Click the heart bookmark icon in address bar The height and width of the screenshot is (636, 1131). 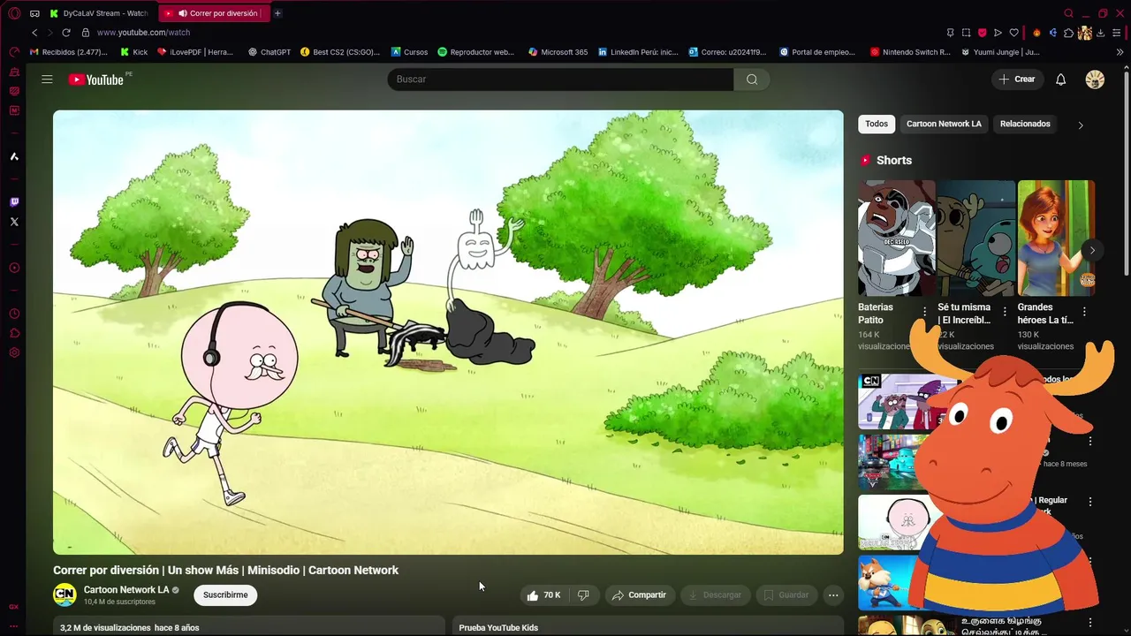point(1013,33)
